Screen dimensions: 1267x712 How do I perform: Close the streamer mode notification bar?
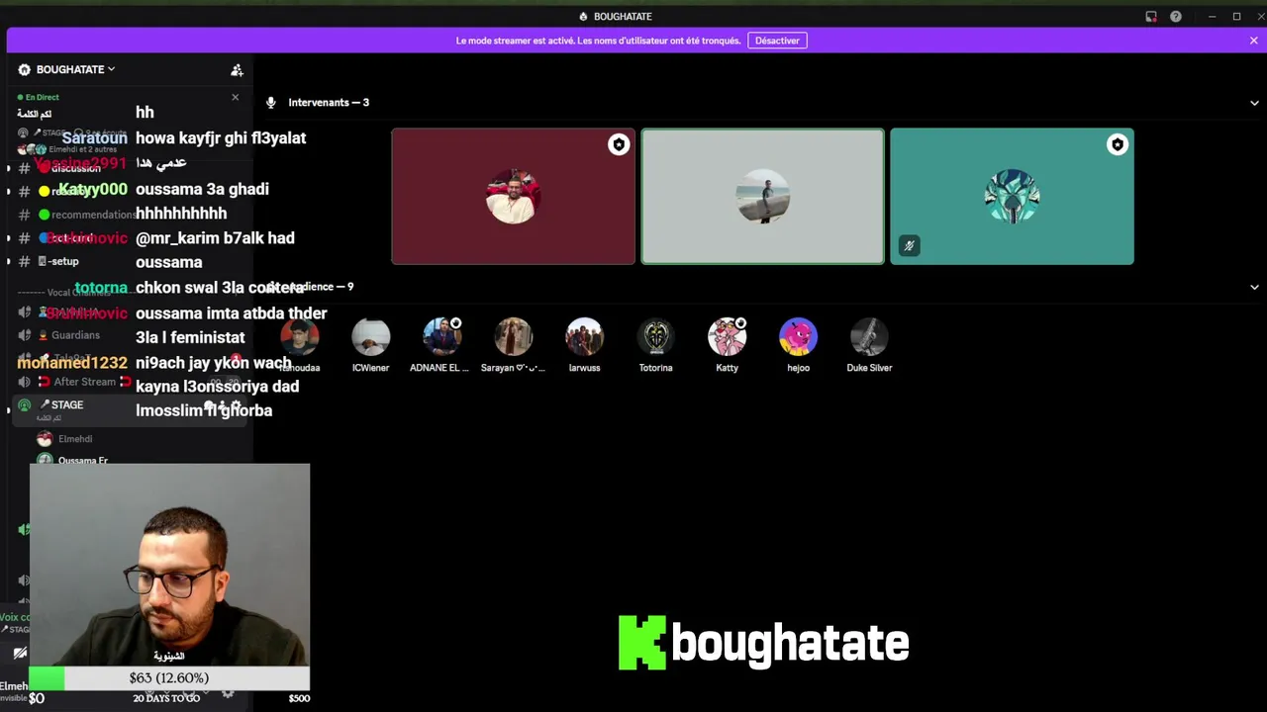(1253, 41)
